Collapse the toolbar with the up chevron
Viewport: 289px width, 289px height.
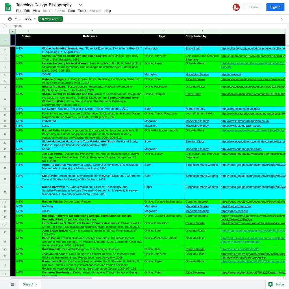coord(281,19)
